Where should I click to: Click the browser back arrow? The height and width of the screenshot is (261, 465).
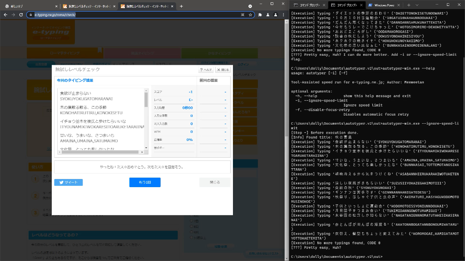click(x=5, y=14)
